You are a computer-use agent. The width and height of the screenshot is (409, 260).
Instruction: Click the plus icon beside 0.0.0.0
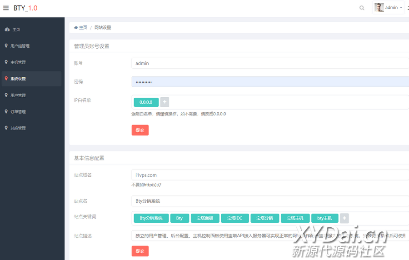165,102
